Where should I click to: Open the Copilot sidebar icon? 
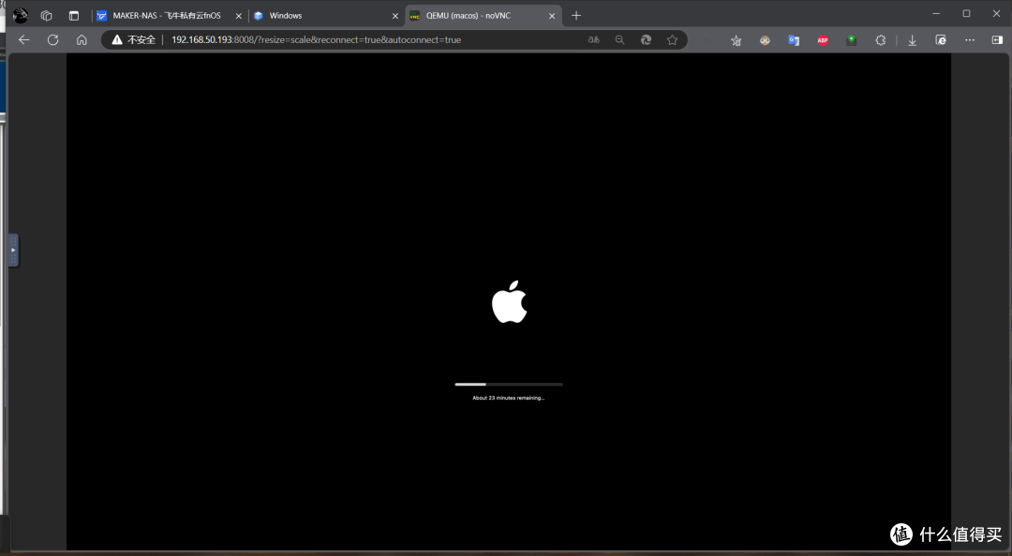click(x=996, y=39)
